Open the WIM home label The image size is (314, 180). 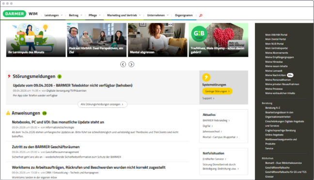(33, 14)
